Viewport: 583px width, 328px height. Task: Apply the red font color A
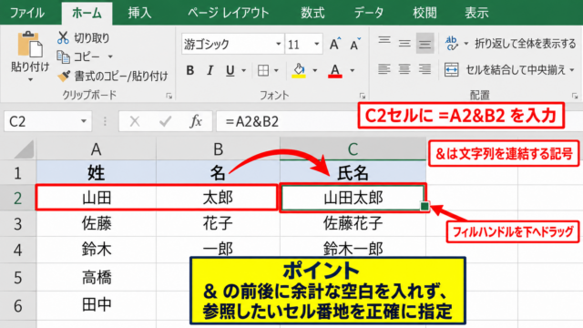335,70
